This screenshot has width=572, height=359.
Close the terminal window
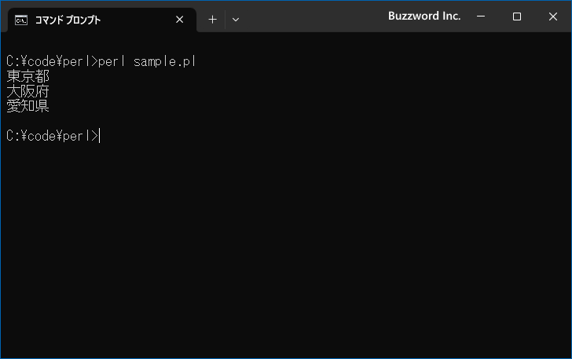click(552, 16)
